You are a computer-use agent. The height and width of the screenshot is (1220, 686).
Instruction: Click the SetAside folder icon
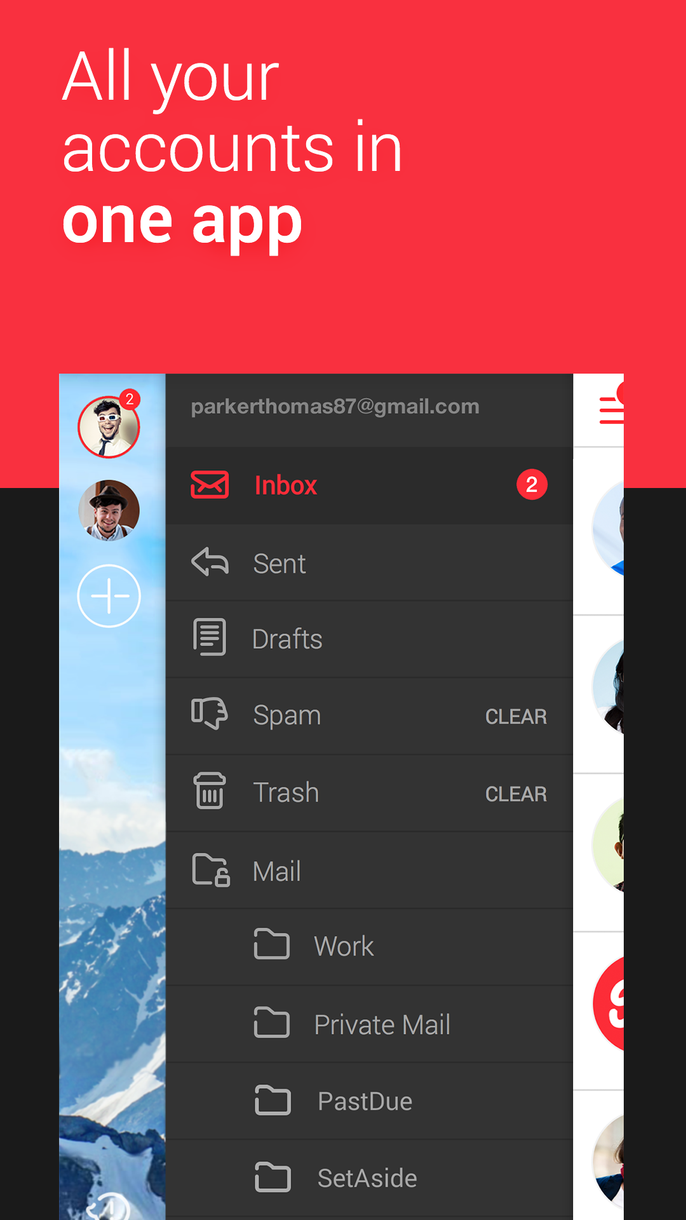pos(272,1177)
